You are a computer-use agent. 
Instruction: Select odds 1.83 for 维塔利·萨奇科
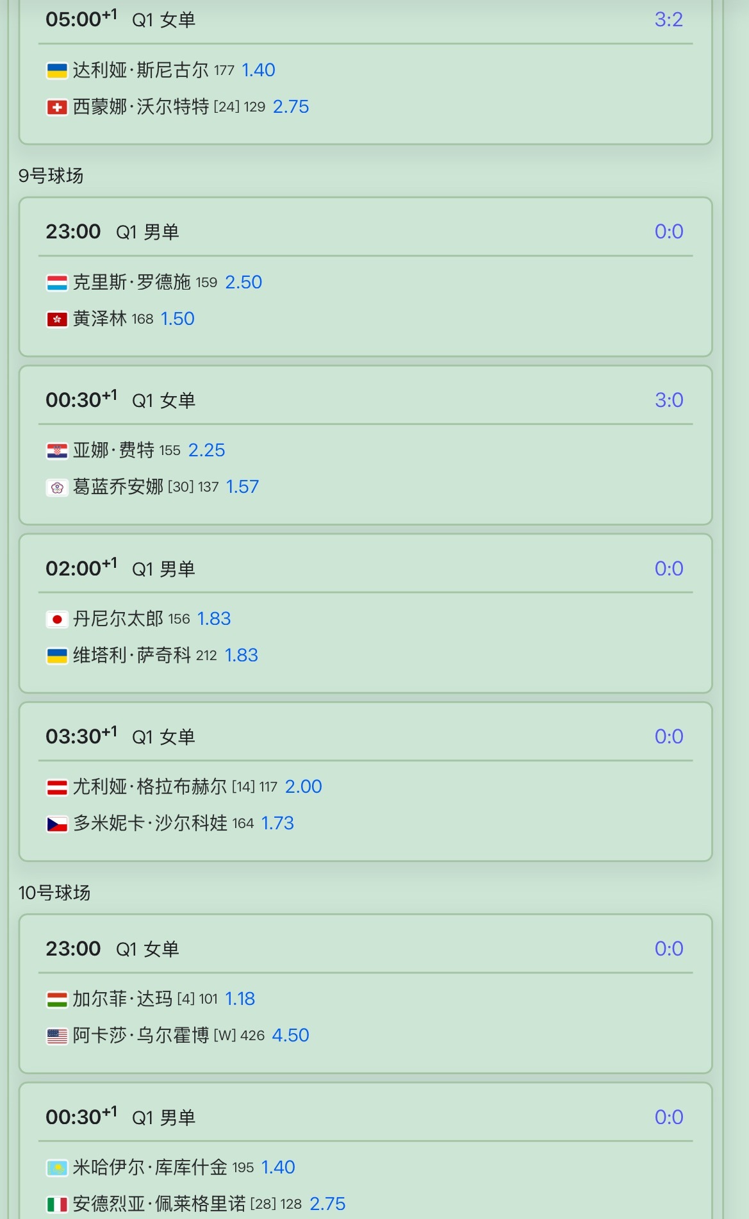click(x=242, y=655)
